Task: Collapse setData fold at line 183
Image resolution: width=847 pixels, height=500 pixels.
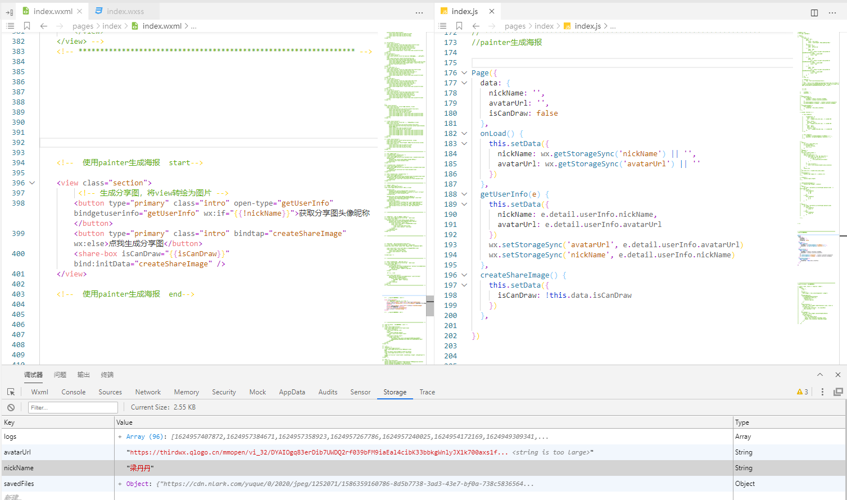Action: click(x=464, y=144)
